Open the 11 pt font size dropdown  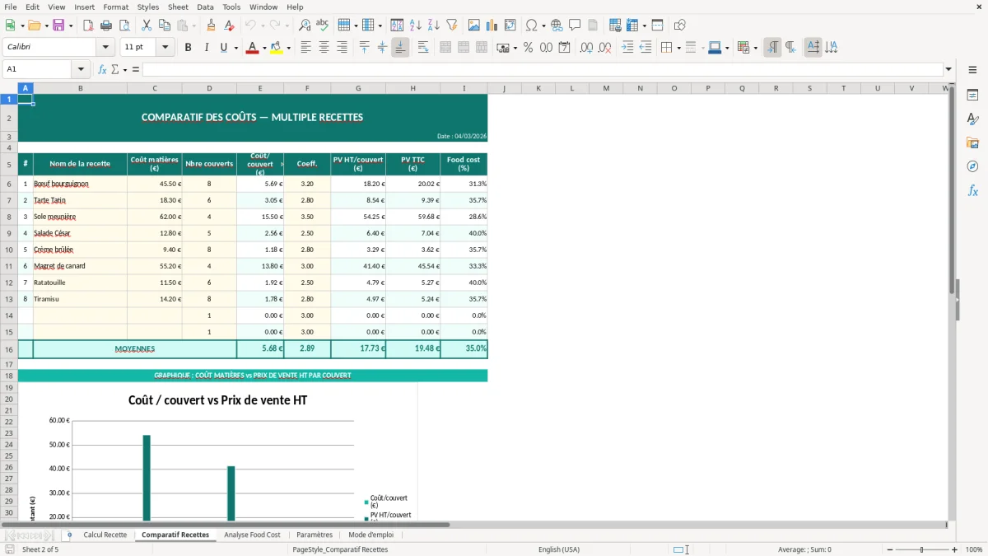pyautogui.click(x=165, y=48)
